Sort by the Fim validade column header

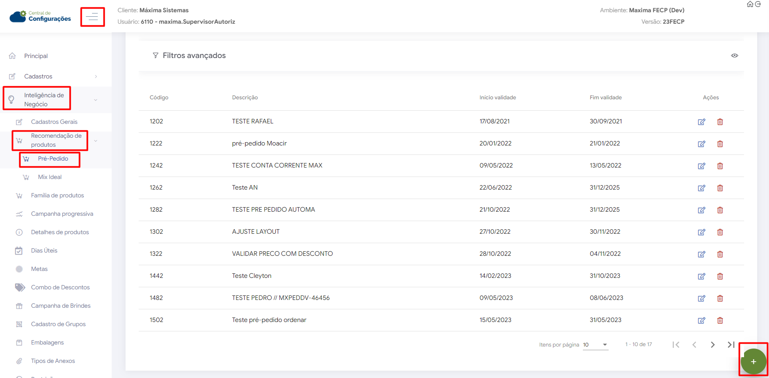coord(606,97)
